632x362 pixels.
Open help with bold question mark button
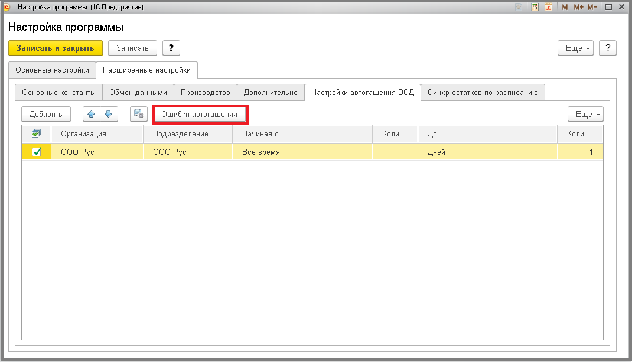click(171, 48)
